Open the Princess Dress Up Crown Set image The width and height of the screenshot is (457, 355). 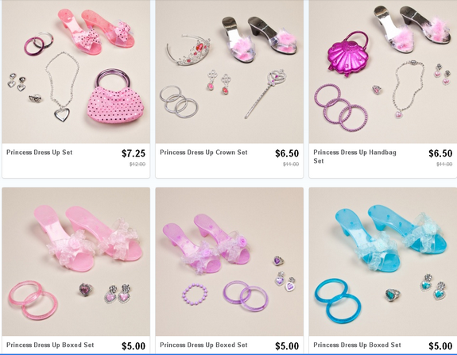(230, 71)
